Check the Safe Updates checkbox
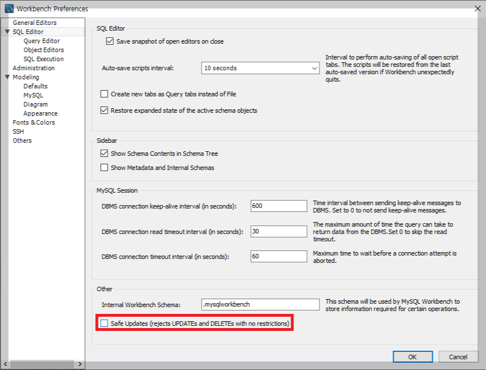The image size is (486, 370). pyautogui.click(x=104, y=324)
